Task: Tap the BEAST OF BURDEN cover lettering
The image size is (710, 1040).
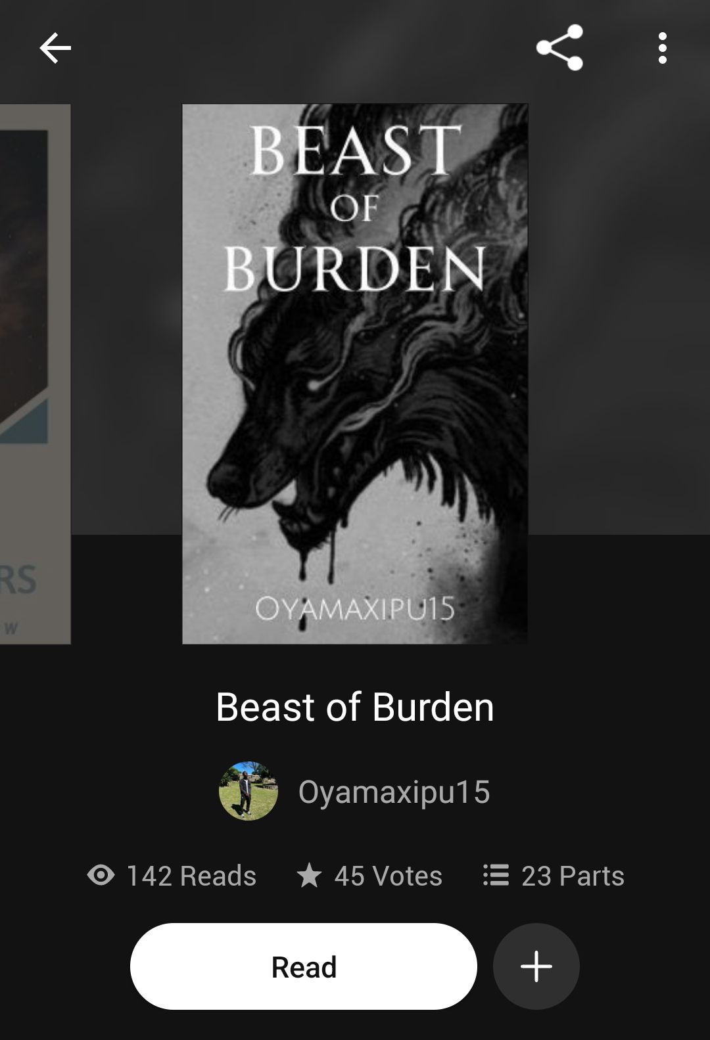Action: (x=355, y=208)
